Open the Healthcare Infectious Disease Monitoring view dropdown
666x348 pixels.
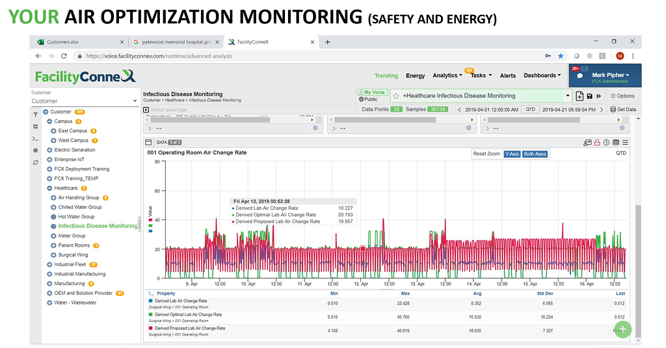(567, 96)
